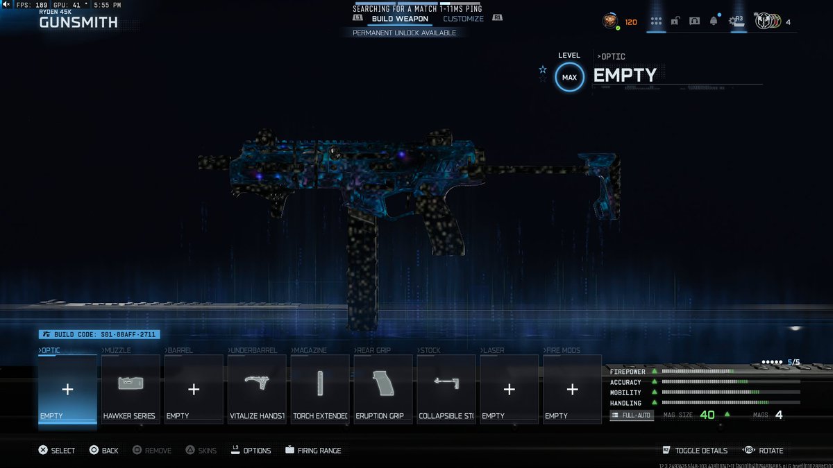This screenshot has width=833, height=468.
Task: View the party members emblem stack
Action: coord(767,21)
